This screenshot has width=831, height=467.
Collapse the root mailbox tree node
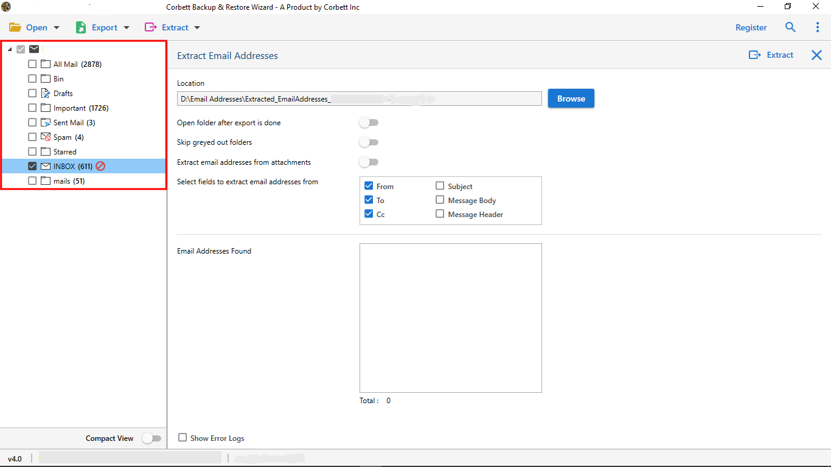[10, 50]
